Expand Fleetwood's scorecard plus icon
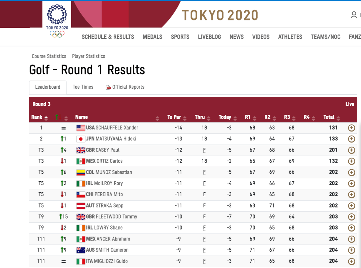This screenshot has width=361, height=268. pyautogui.click(x=351, y=217)
